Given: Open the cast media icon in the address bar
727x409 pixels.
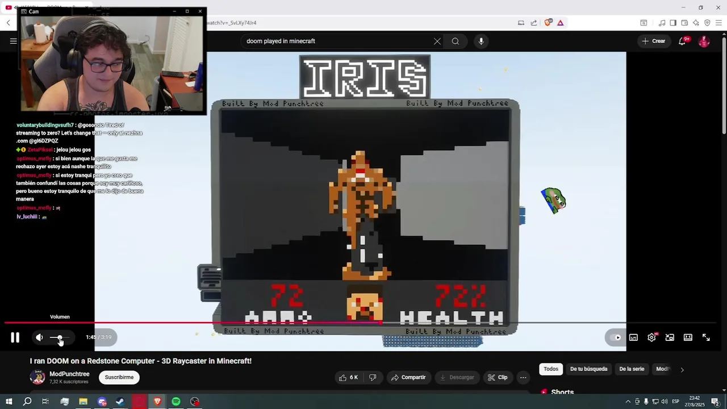Looking at the screenshot, I should coord(521,23).
